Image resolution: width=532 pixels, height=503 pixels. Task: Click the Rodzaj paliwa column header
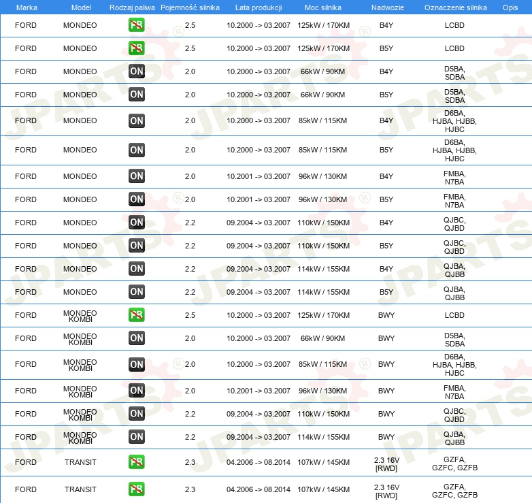pyautogui.click(x=132, y=7)
